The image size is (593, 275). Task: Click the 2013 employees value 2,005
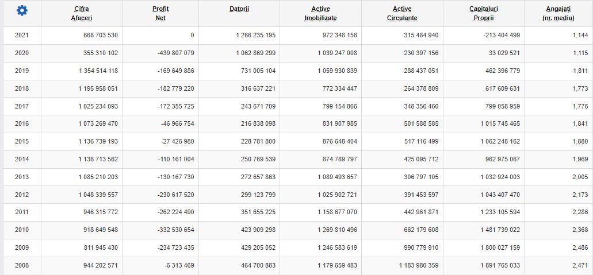(x=580, y=177)
